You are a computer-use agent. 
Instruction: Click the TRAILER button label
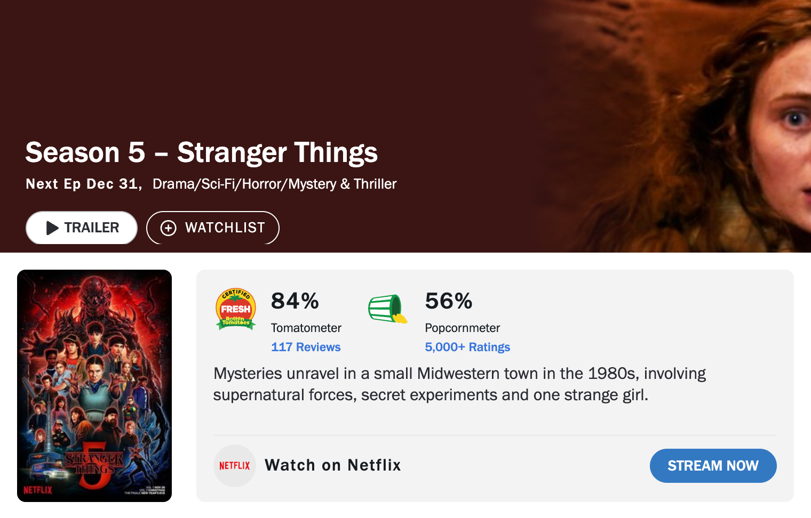click(92, 228)
